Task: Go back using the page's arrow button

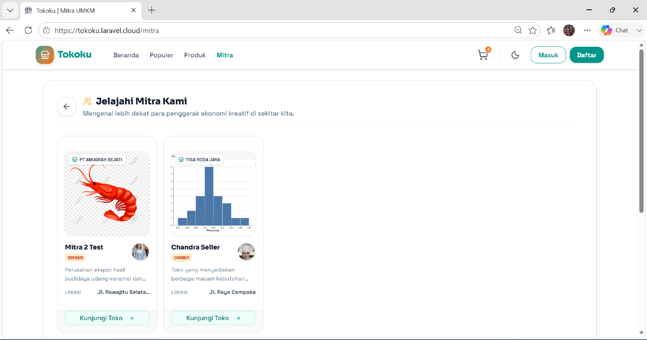Action: pyautogui.click(x=67, y=107)
